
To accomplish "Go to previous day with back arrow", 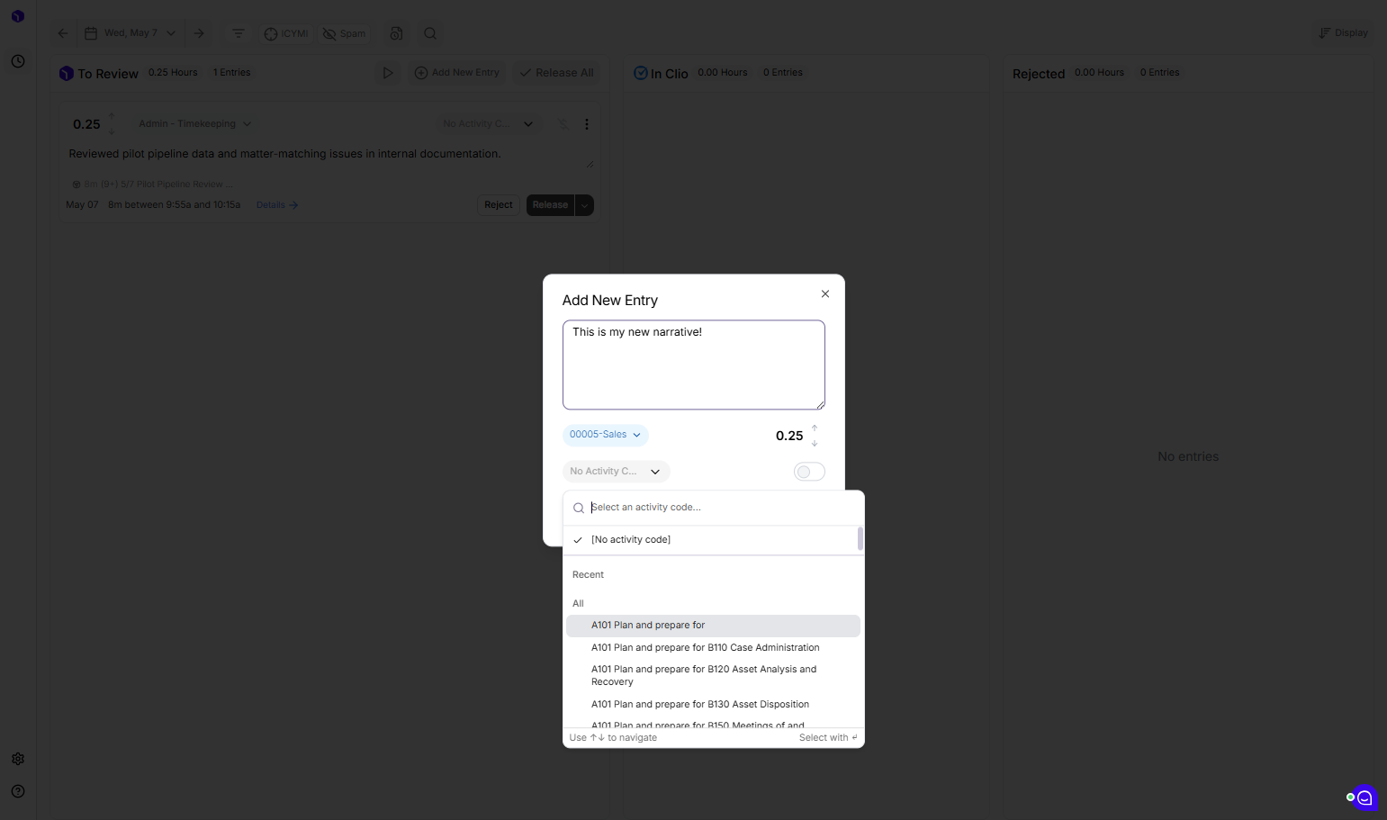I will 63,33.
